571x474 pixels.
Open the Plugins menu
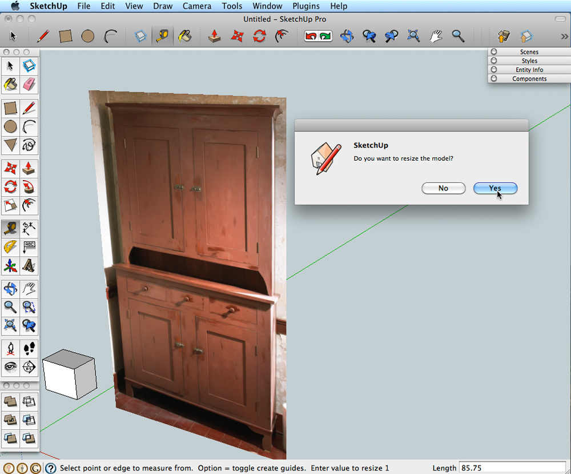306,6
